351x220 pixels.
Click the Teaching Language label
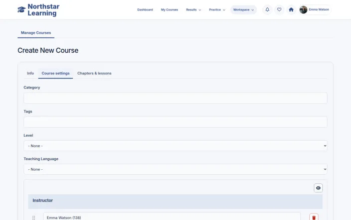tap(41, 159)
